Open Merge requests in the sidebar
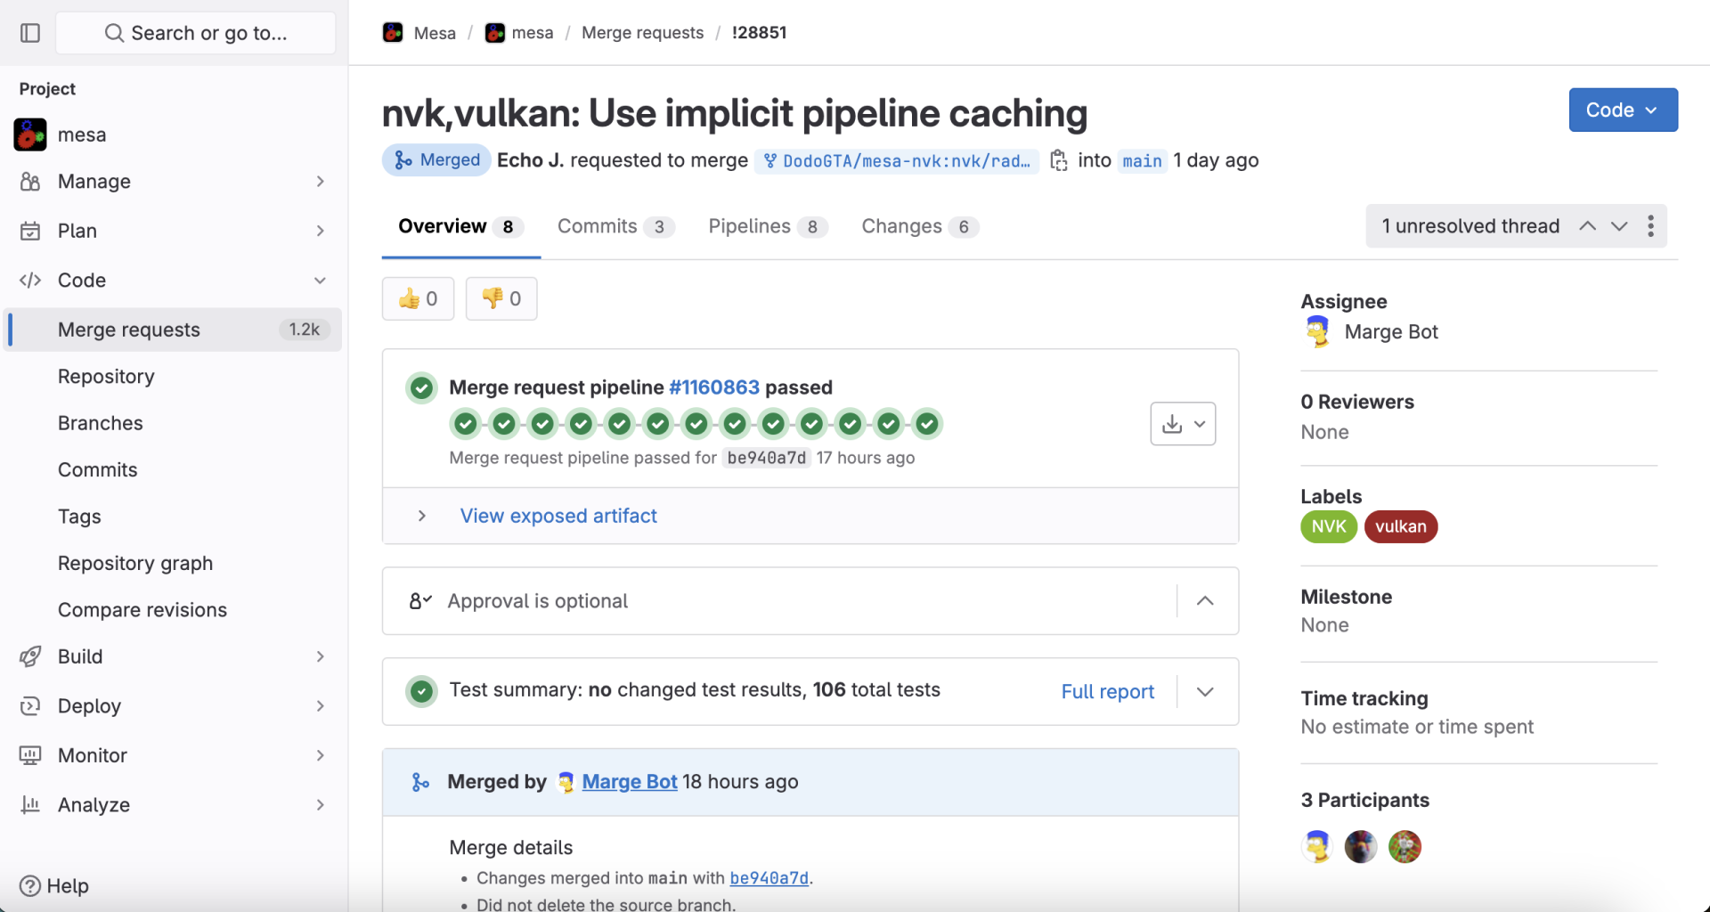1710x912 pixels. click(173, 330)
